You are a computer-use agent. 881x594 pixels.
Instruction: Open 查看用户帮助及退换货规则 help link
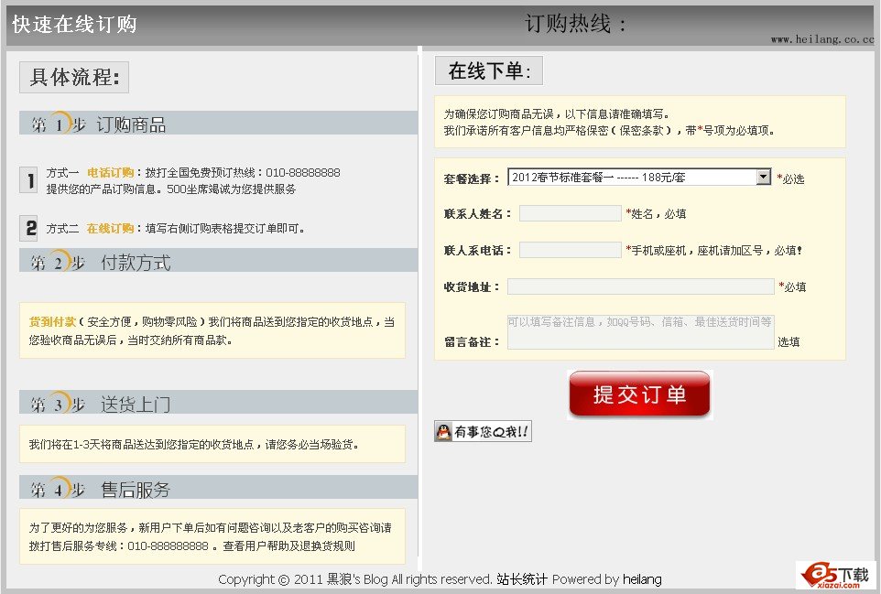288,546
